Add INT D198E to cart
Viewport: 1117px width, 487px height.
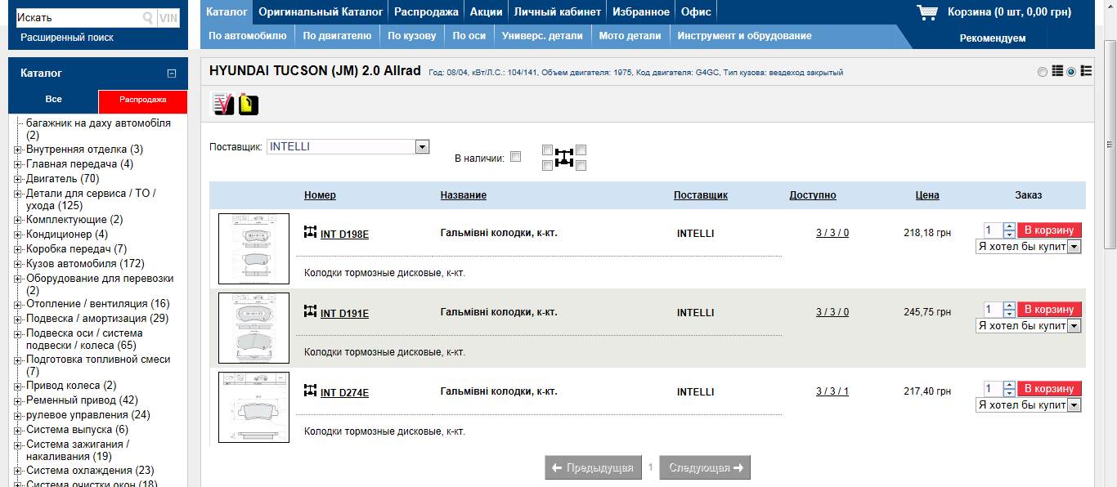click(x=1049, y=230)
